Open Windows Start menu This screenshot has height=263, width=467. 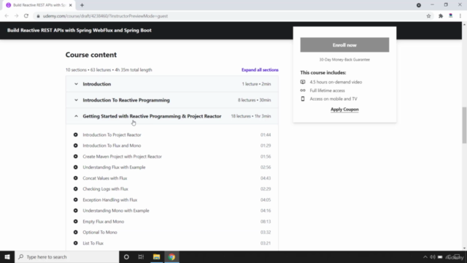[7, 256]
